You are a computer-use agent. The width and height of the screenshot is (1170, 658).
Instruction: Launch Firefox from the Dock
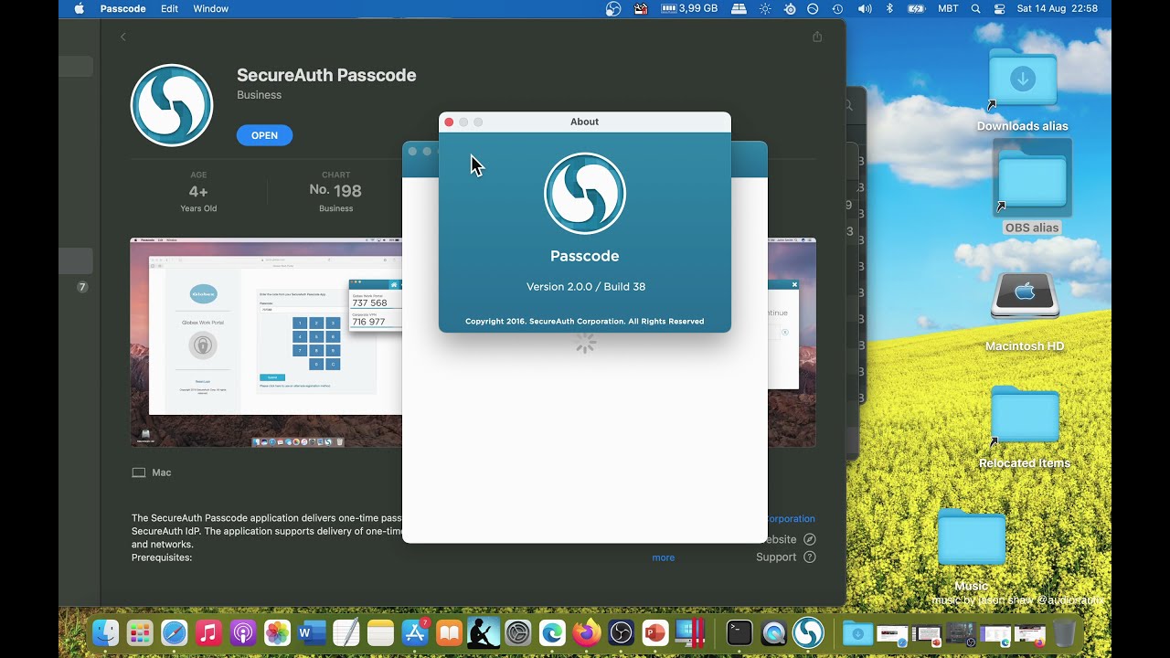tap(587, 632)
